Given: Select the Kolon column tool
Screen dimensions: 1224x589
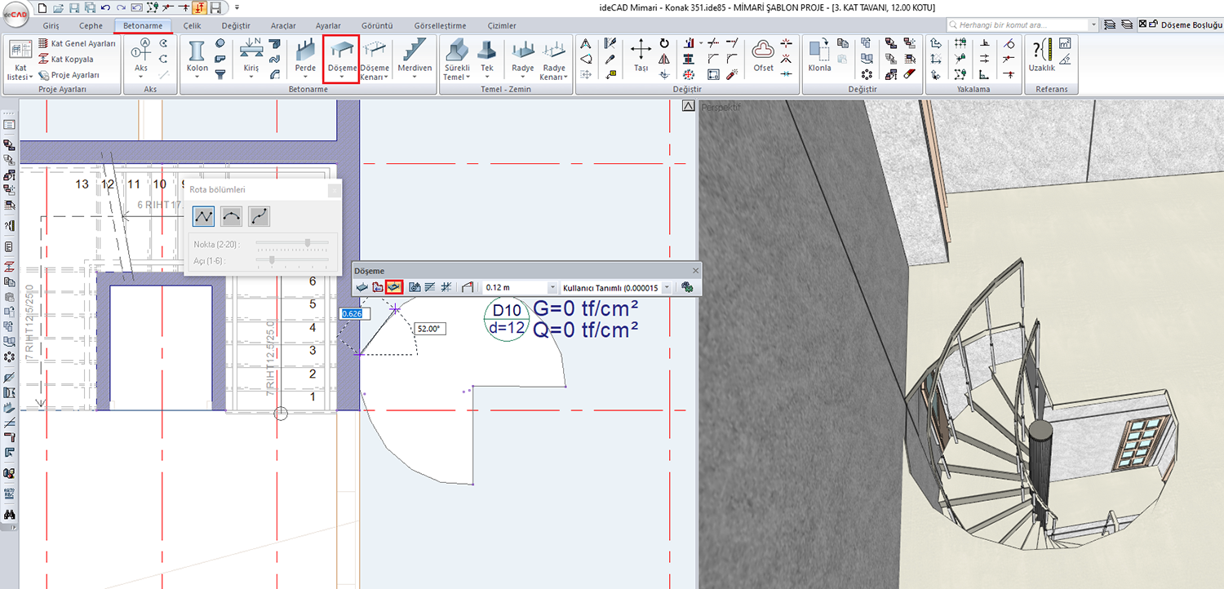Looking at the screenshot, I should (197, 57).
